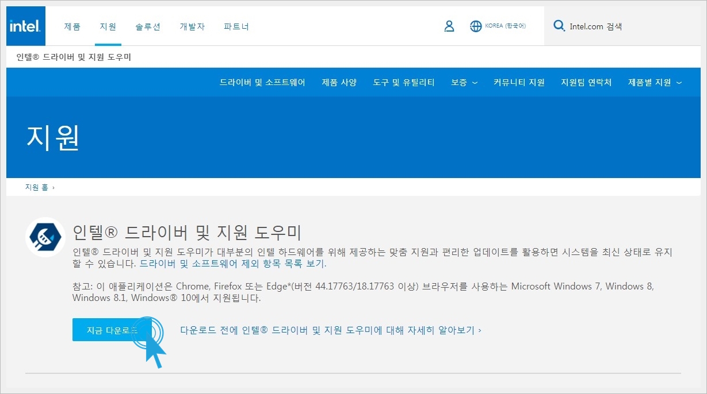Go to 제품 사양
Viewport: 707px width, 394px height.
[339, 82]
